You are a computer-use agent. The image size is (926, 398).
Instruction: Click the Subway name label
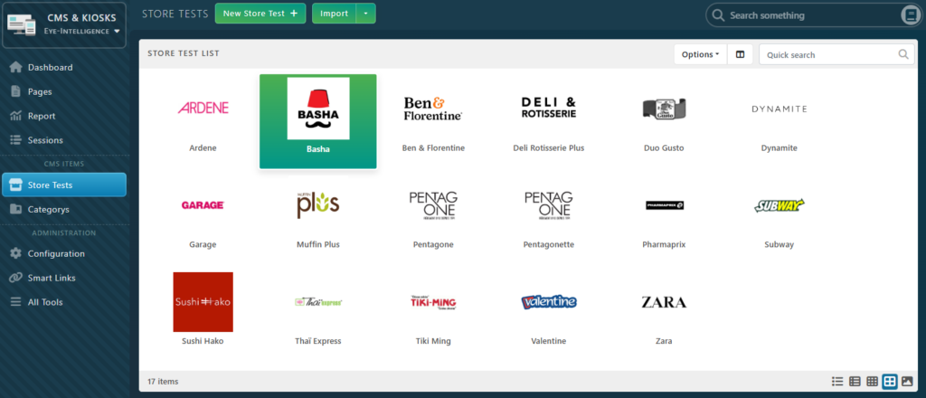779,244
